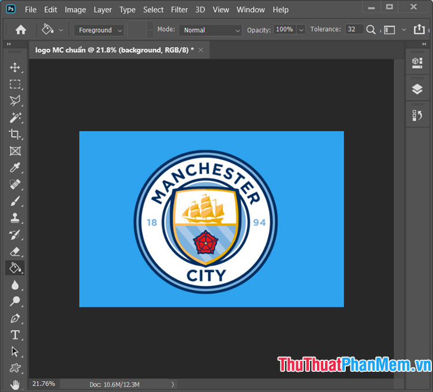Select the Path Selection tool

[15, 352]
